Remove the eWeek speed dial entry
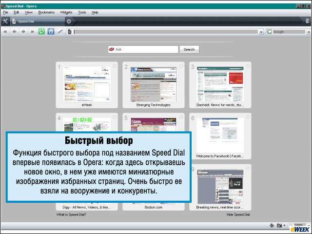The image size is (312, 234). pos(115,65)
